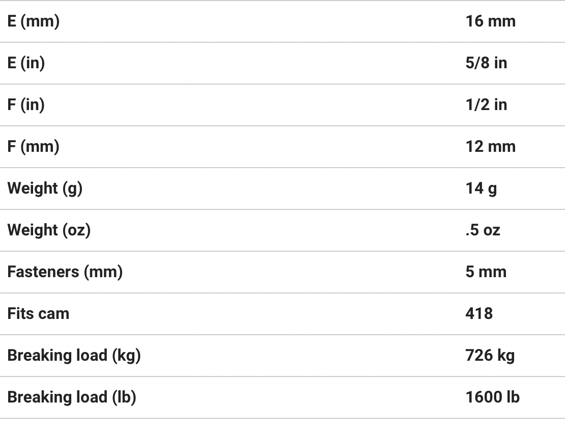
Task: Select the .5 oz weight value
Action: pos(483,230)
